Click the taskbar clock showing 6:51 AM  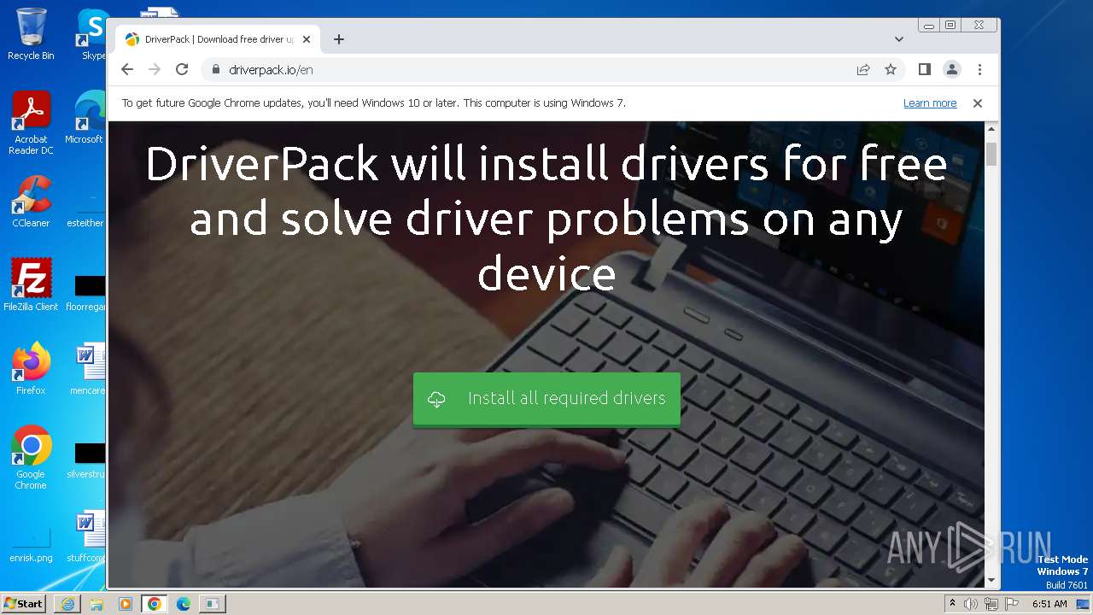pos(1050,604)
